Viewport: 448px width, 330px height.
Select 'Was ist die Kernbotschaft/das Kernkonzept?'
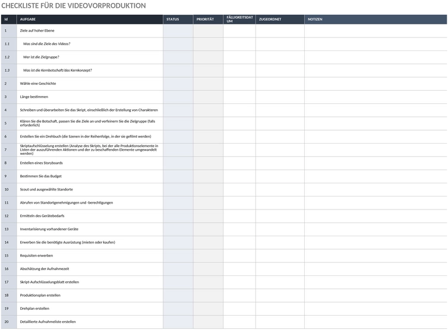point(58,70)
